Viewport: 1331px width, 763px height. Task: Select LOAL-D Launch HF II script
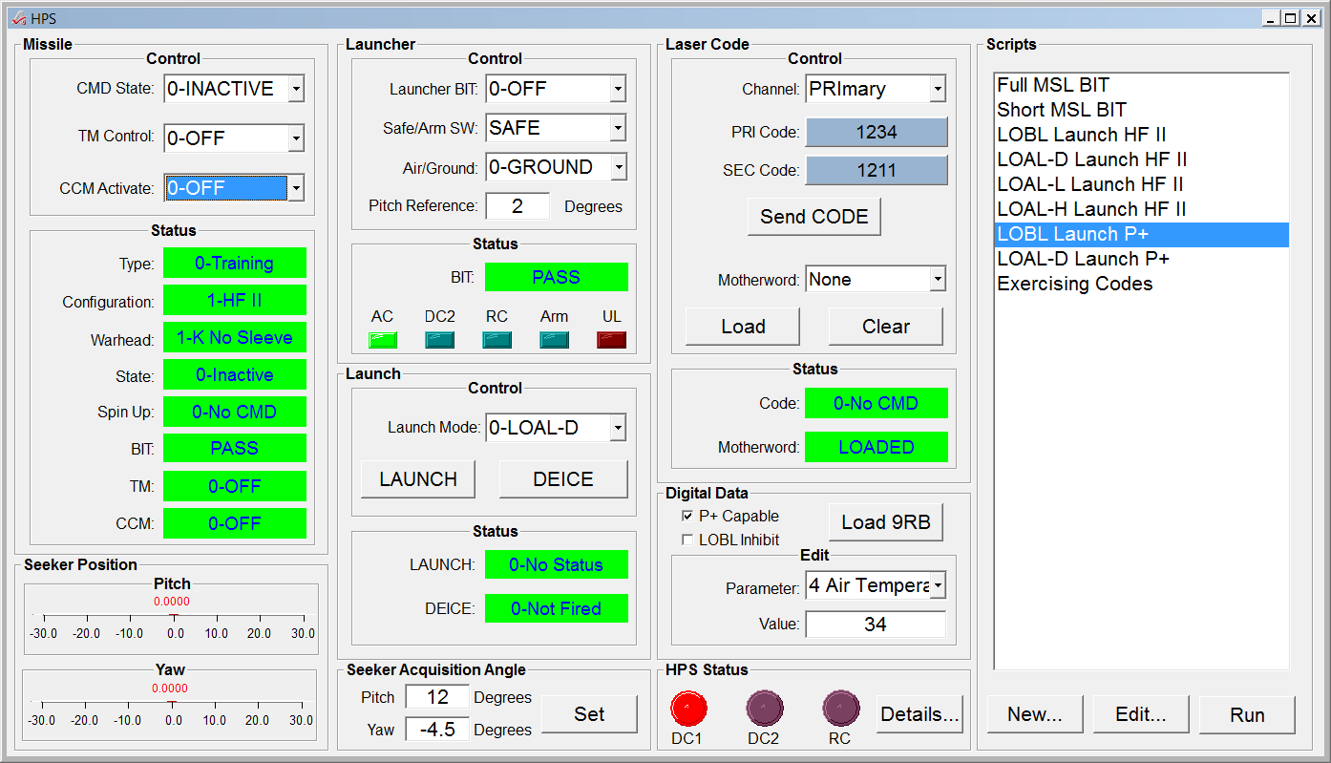coord(1142,159)
